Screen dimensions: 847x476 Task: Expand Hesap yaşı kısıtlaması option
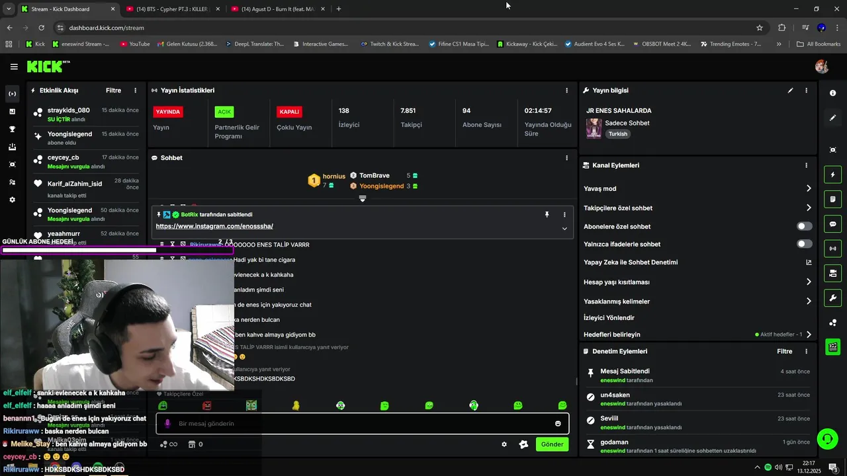pos(697,282)
